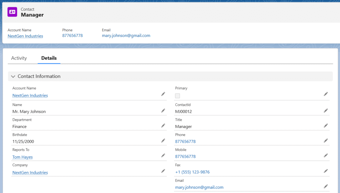Edit the Account Name field pencil icon
Viewport: 340px width, 193px height.
coord(163,94)
